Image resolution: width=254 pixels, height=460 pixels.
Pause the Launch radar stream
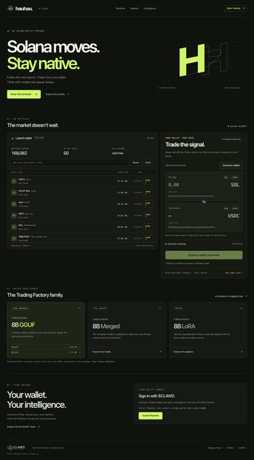tap(136, 162)
